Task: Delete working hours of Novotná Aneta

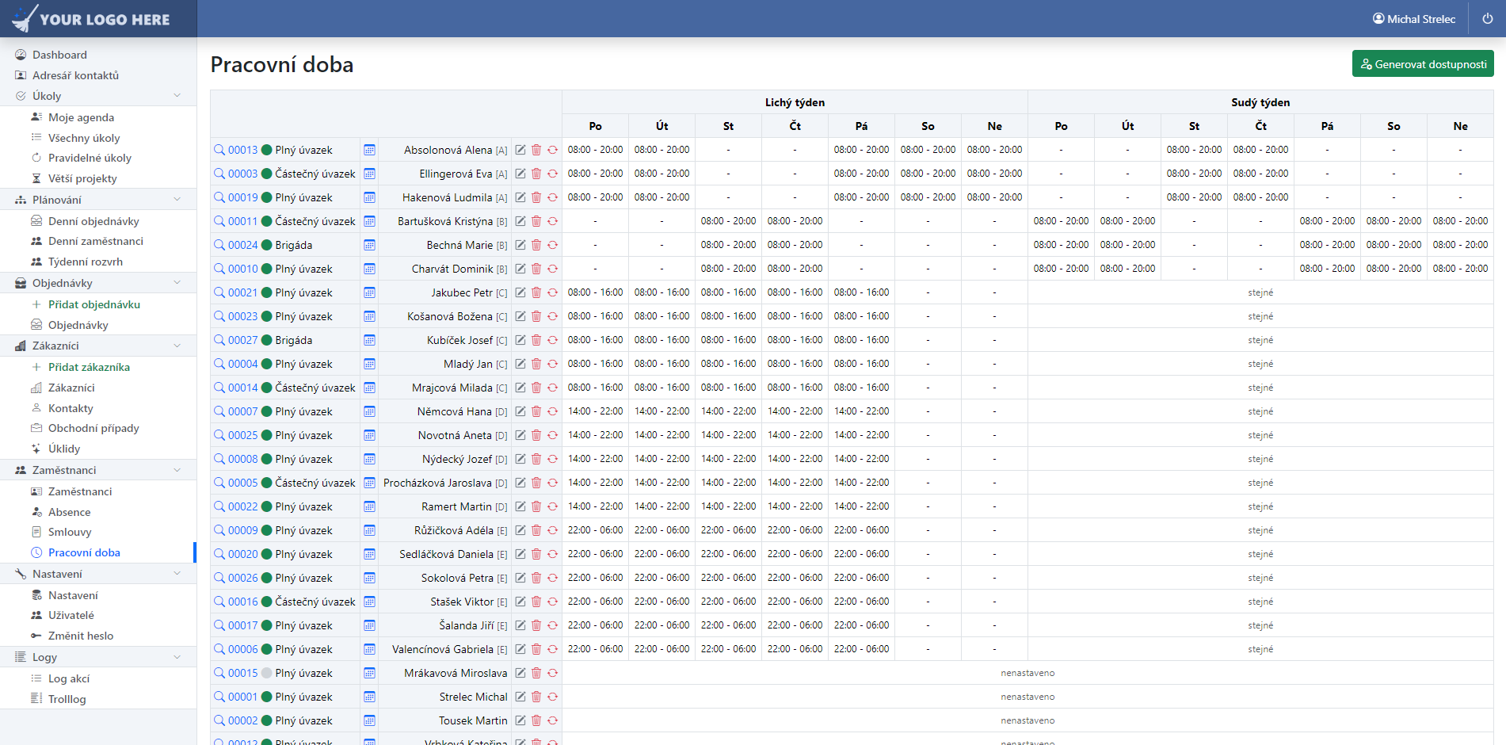Action: click(x=536, y=435)
